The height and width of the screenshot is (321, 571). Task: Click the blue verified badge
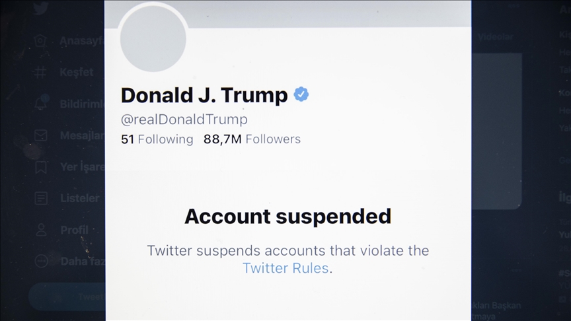[301, 94]
